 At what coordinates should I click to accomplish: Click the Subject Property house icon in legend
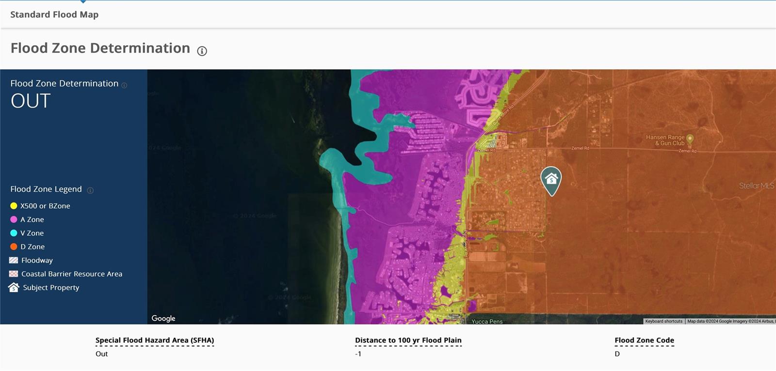coord(14,288)
